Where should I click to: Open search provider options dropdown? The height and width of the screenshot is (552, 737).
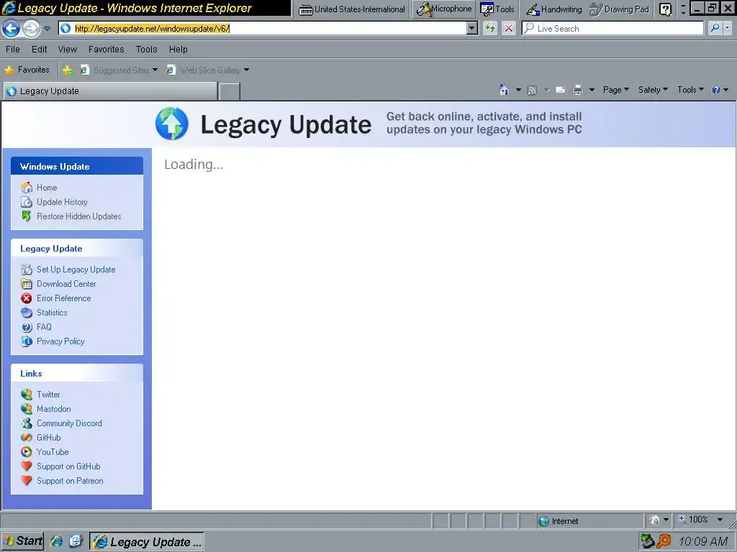point(727,29)
